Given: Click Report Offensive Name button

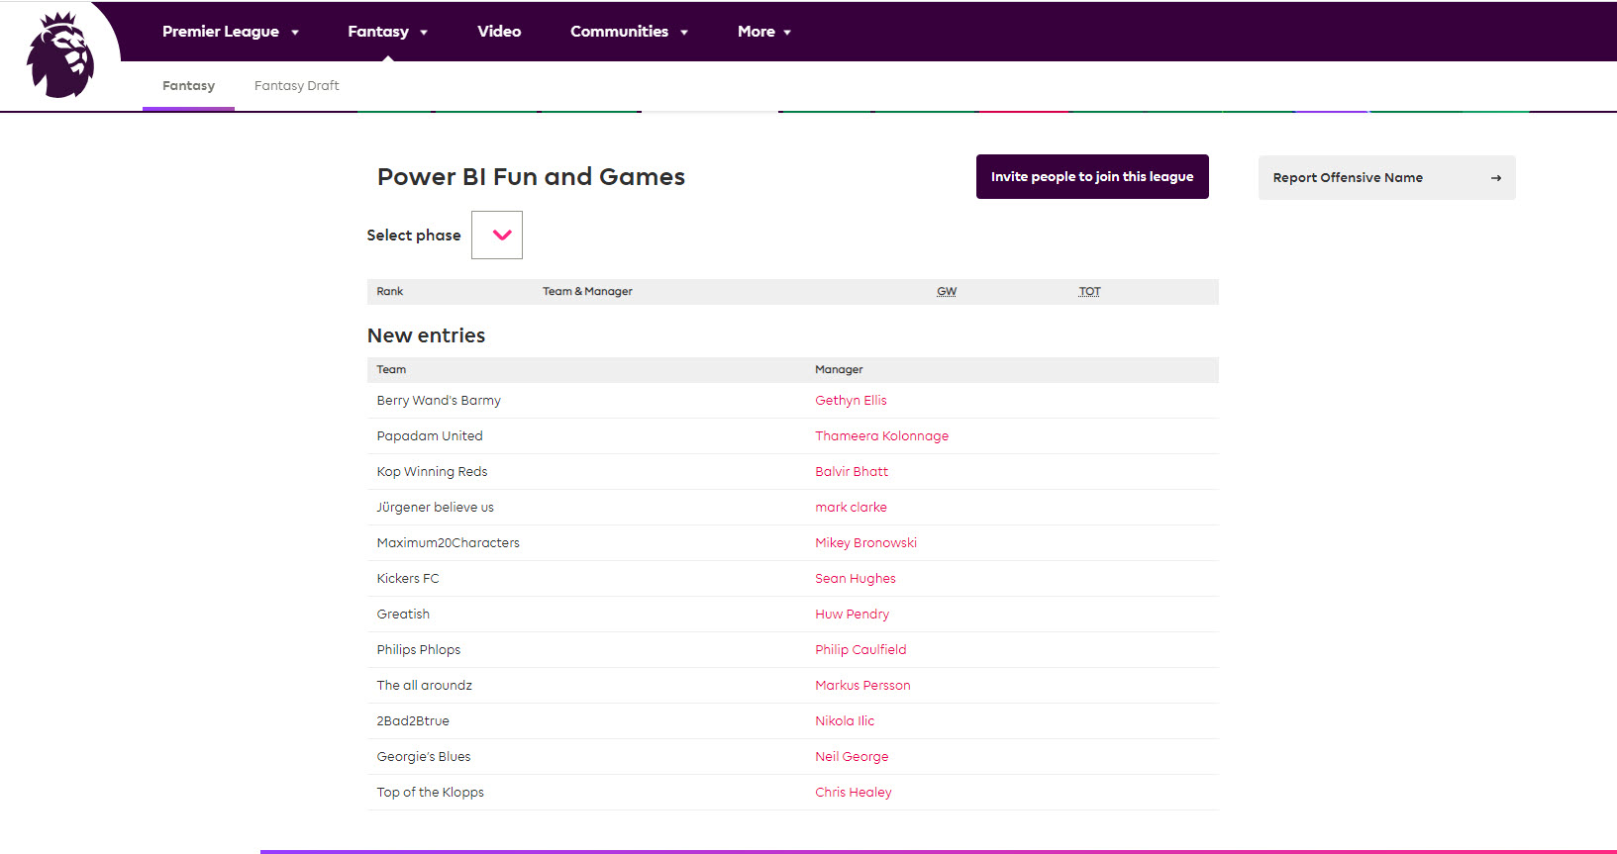Looking at the screenshot, I should [1386, 177].
